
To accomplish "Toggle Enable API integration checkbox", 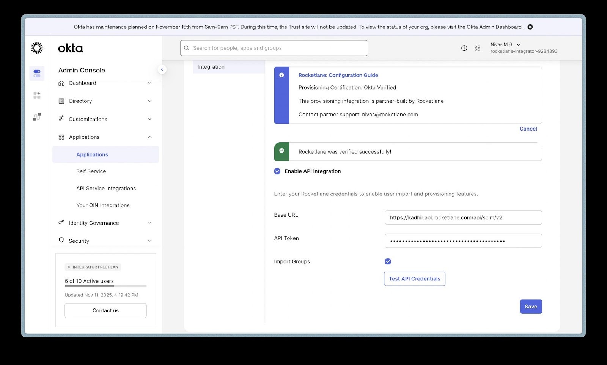I will click(x=277, y=171).
